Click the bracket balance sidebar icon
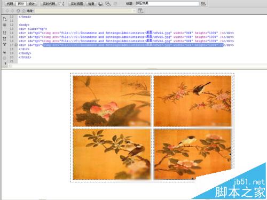The height and width of the screenshot is (200, 267). (x=5, y=58)
